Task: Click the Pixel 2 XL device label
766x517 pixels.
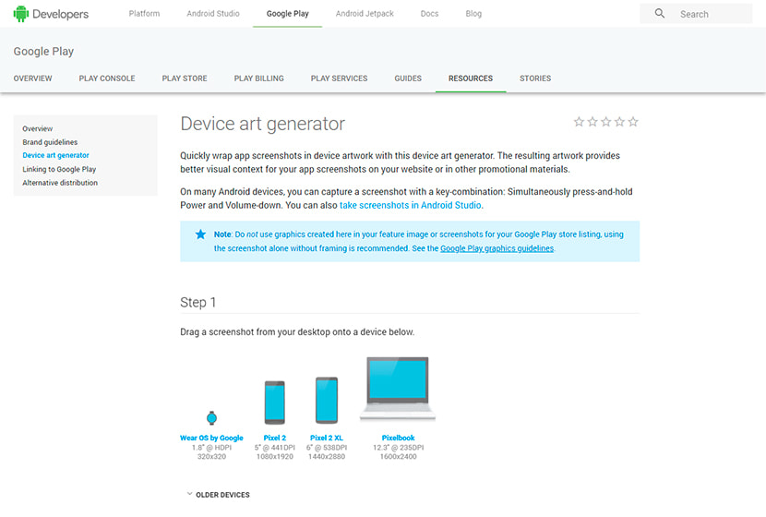Action: coord(327,438)
